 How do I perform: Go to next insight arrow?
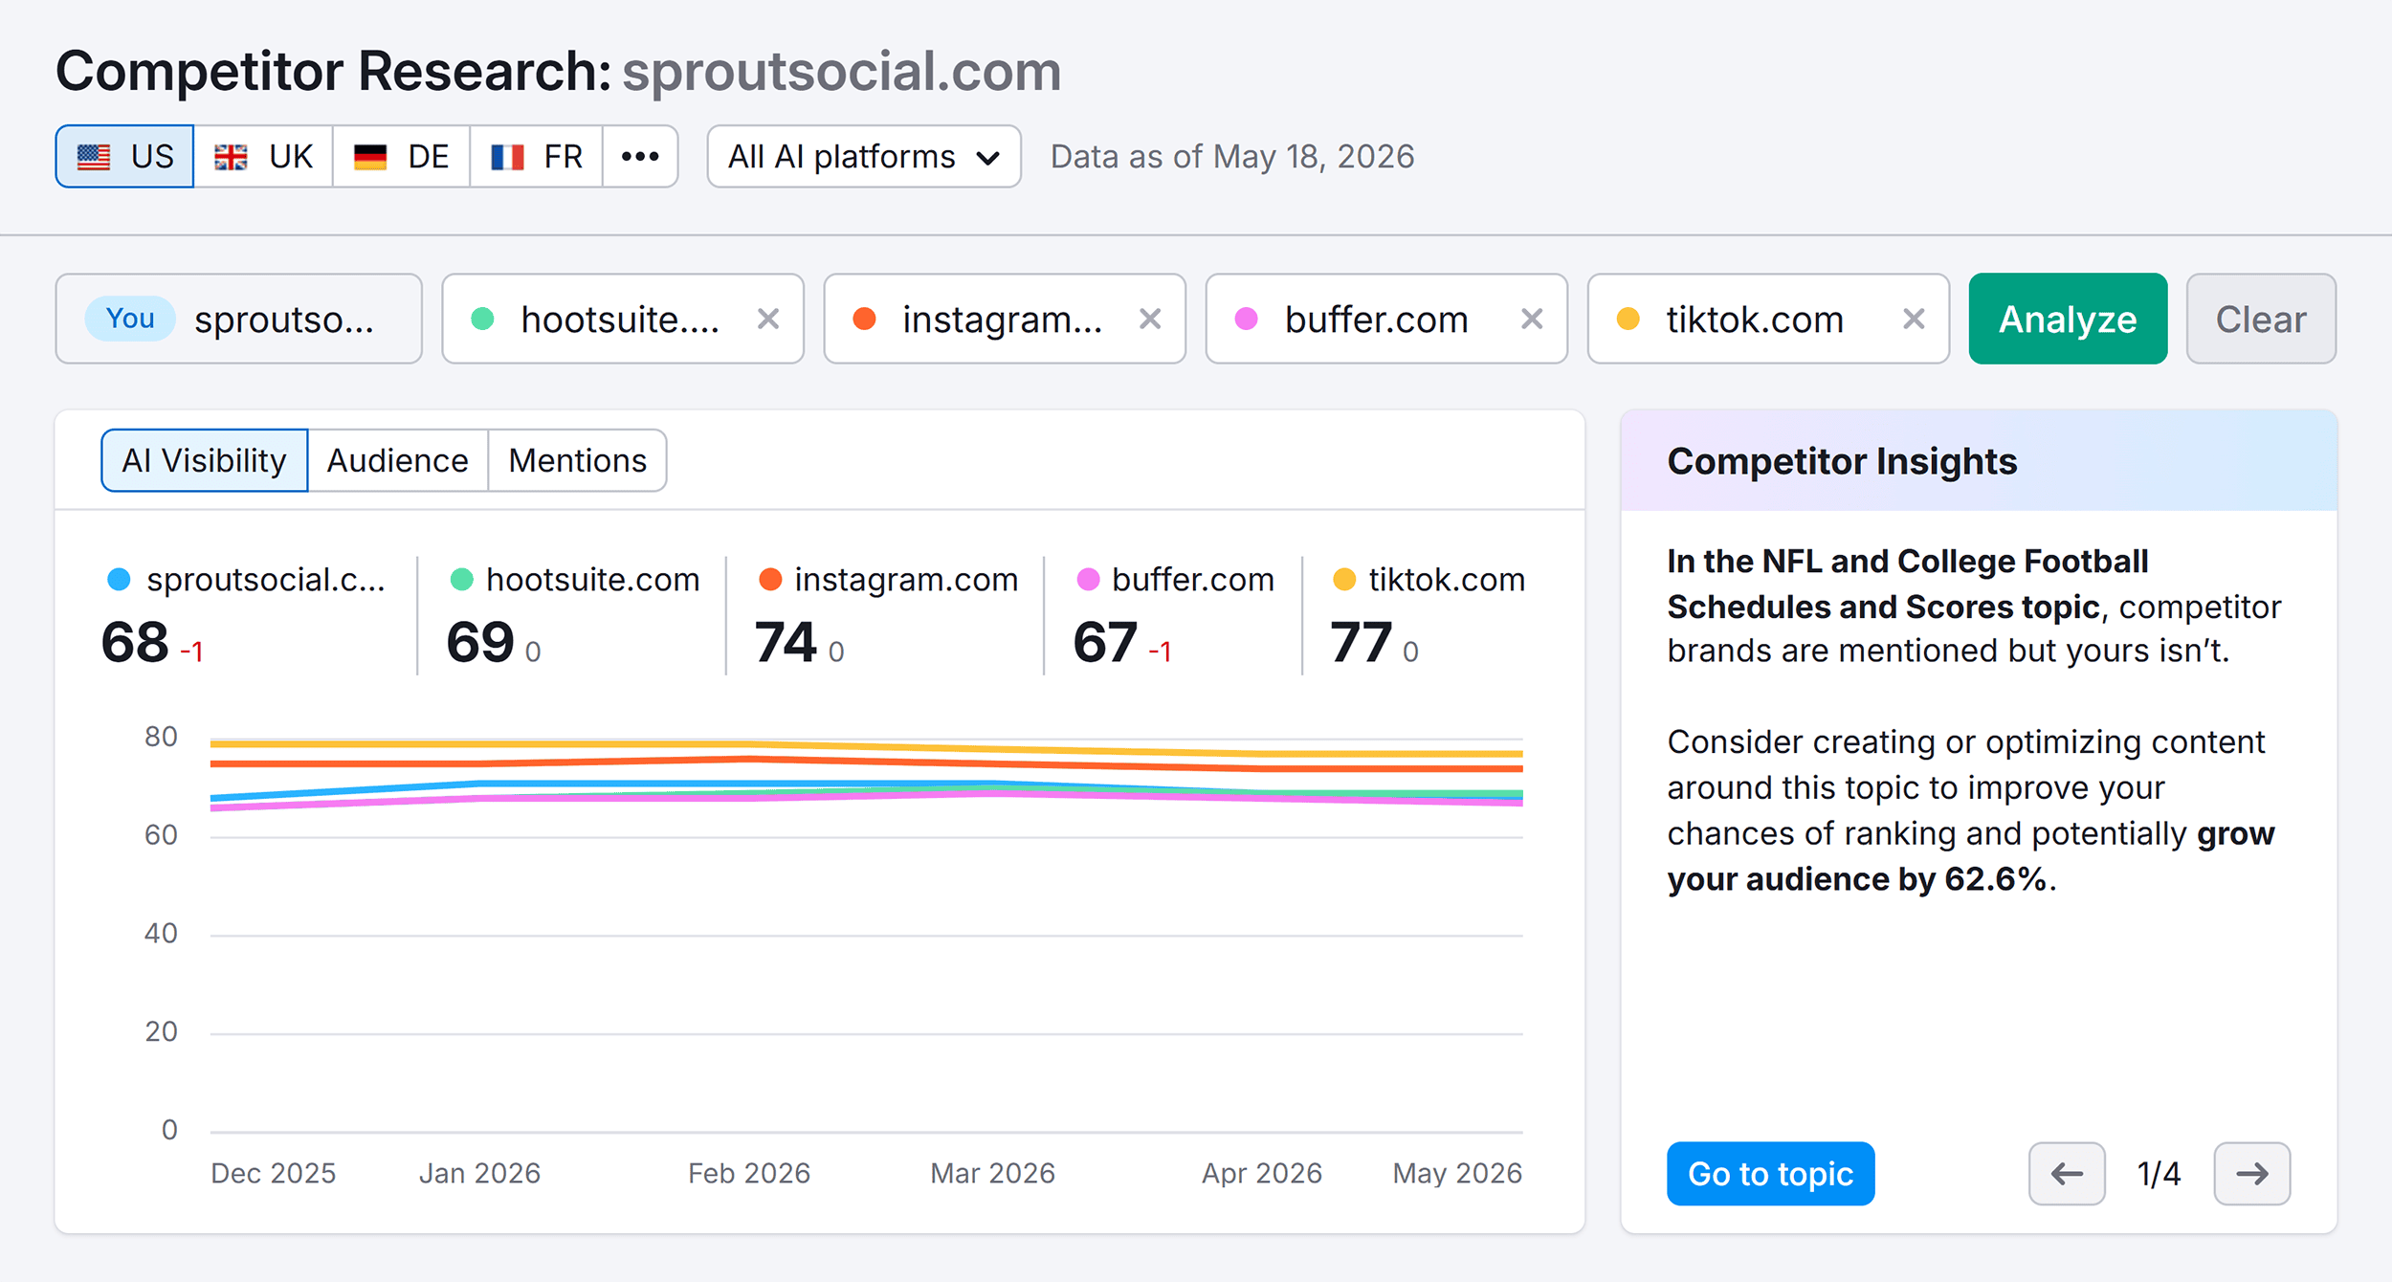[2252, 1173]
